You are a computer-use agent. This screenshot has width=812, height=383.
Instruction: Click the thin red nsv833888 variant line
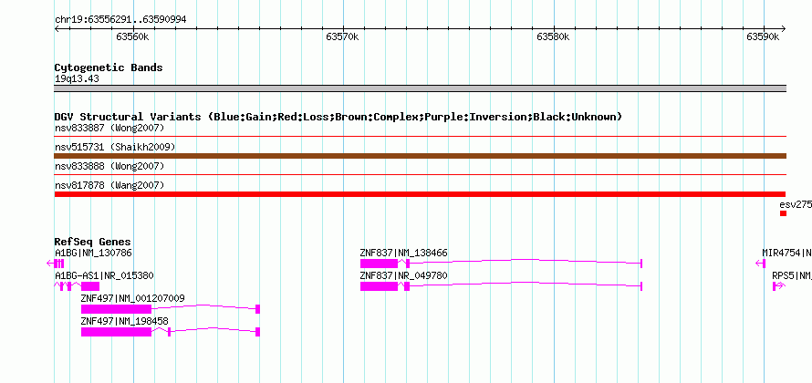(420, 175)
